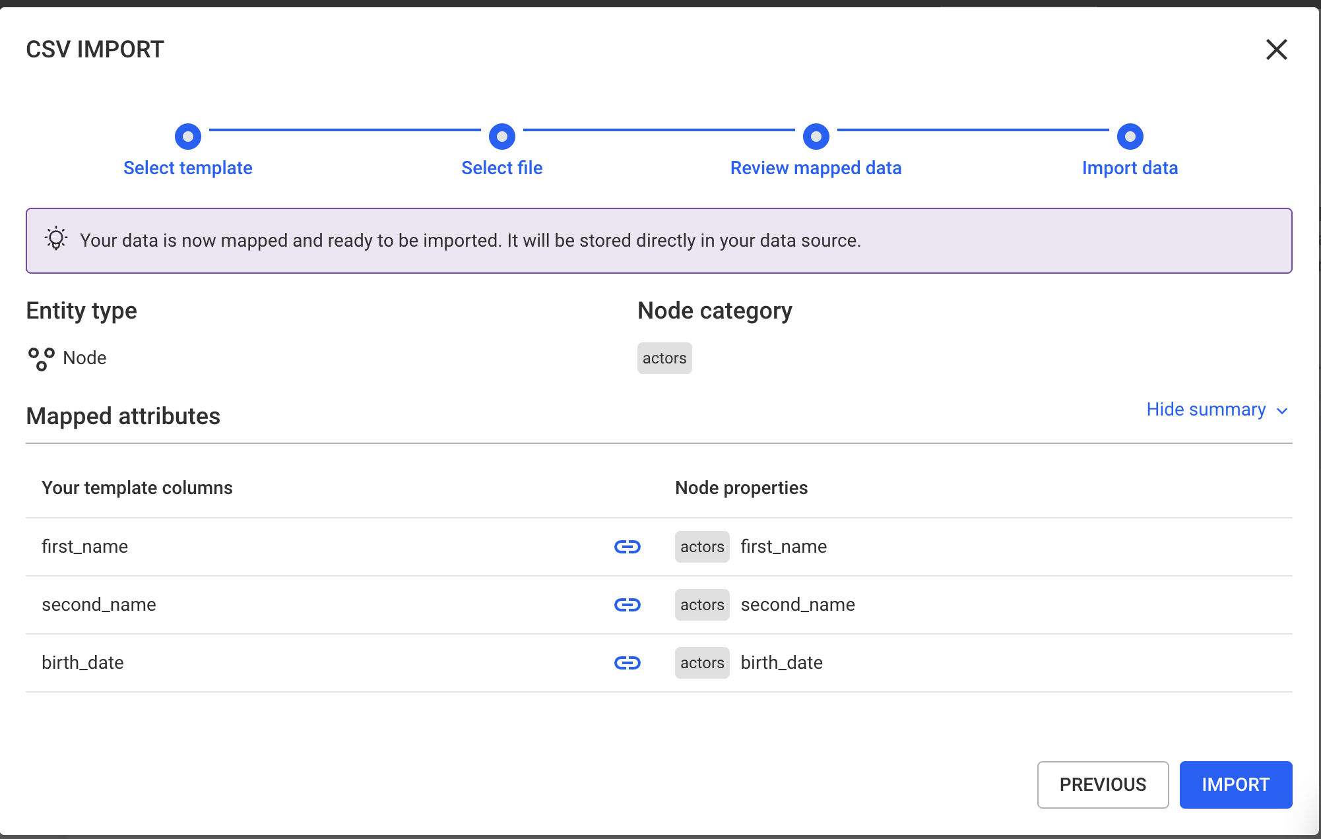Viewport: 1321px width, 839px height.
Task: Click actors tag in second_name row
Action: (702, 605)
